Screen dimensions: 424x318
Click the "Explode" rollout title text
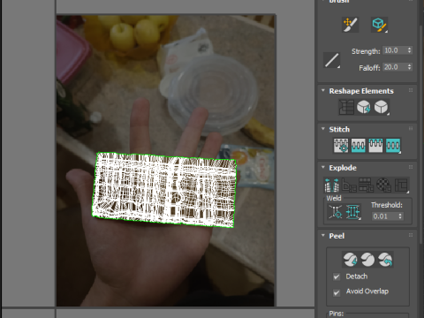343,168
